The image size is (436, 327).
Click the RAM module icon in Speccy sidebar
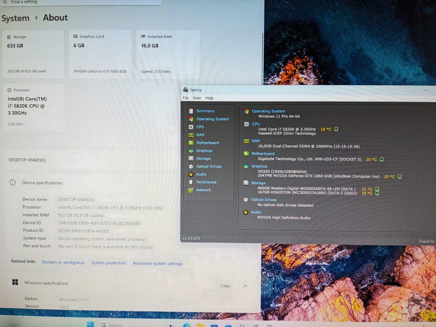point(191,135)
